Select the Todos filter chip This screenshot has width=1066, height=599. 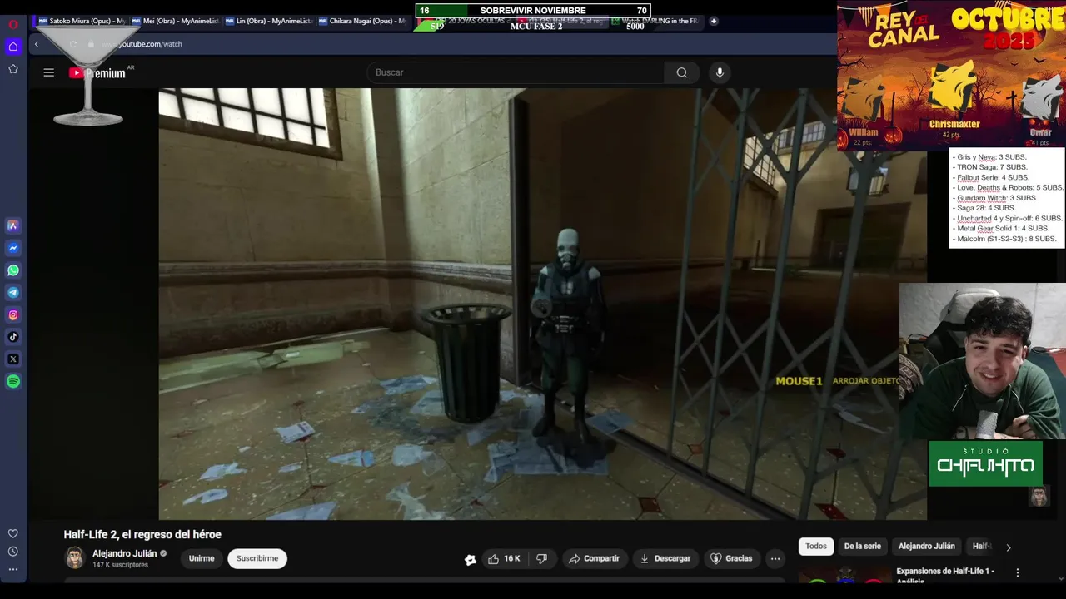coord(816,546)
